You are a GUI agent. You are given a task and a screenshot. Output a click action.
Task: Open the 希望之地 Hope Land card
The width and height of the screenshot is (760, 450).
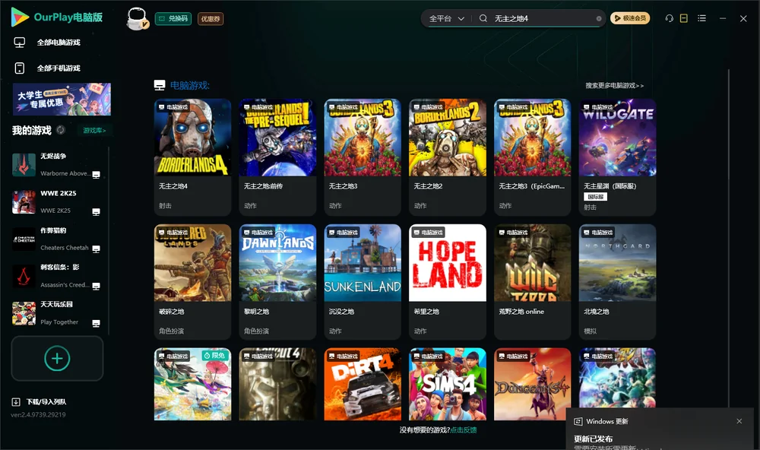point(448,282)
